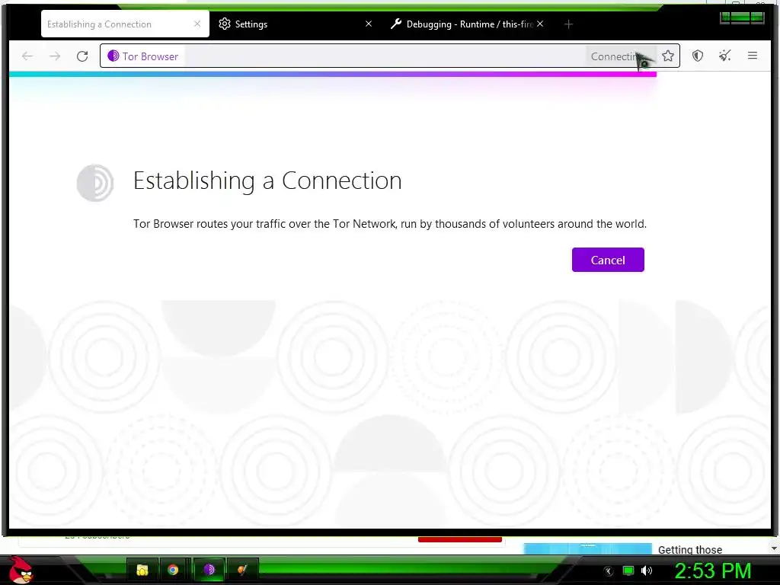780x585 pixels.
Task: Click the volume speaker tray icon
Action: tap(647, 571)
